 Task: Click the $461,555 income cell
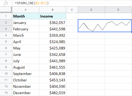[x=53, y=67]
